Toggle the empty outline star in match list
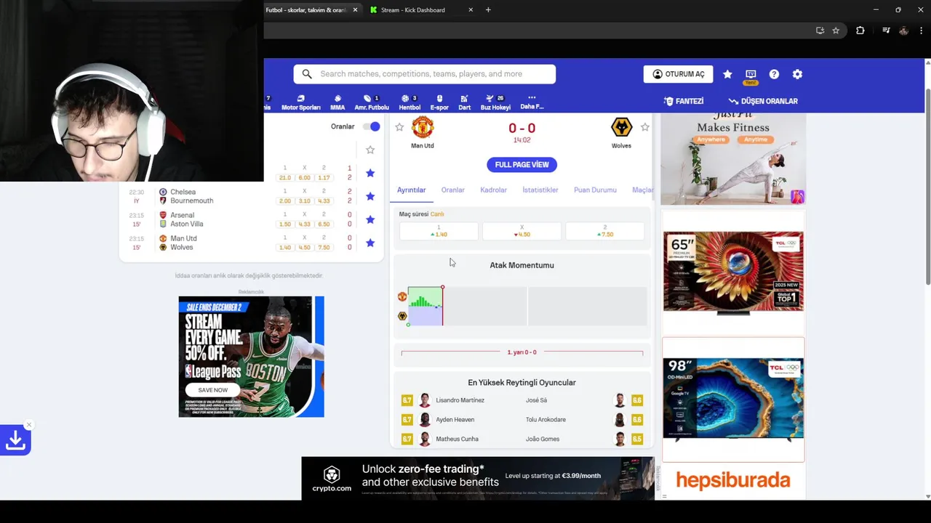This screenshot has height=523, width=931. (370, 150)
